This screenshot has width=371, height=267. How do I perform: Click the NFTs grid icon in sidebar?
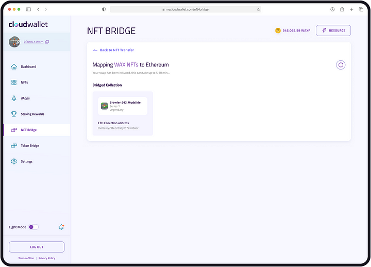click(x=14, y=82)
